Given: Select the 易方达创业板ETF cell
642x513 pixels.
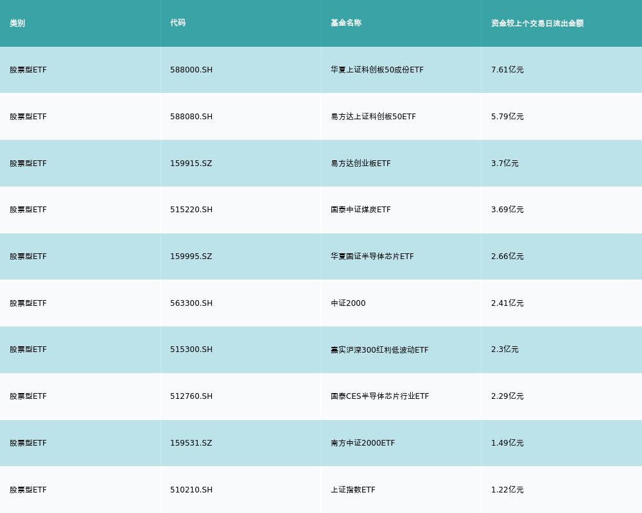Looking at the screenshot, I should click(x=360, y=164).
